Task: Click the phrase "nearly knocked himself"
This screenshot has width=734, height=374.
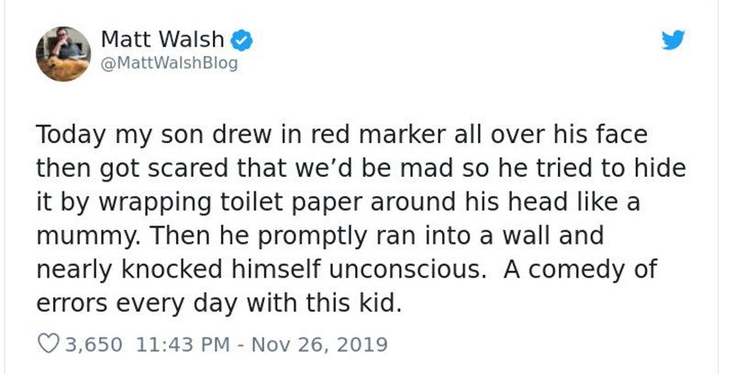Action: (180, 270)
